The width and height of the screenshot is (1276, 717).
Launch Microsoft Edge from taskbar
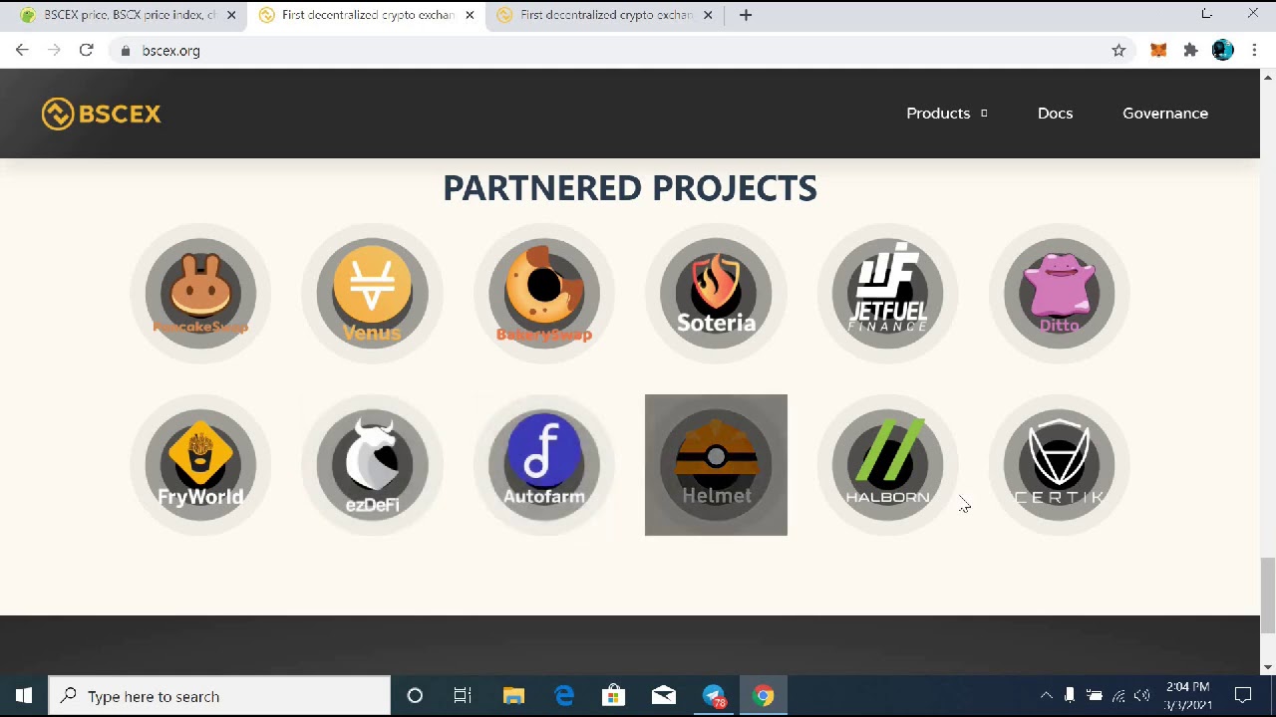564,696
